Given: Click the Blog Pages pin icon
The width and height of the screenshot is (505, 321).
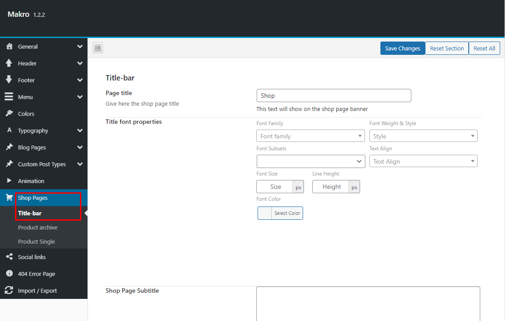Looking at the screenshot, I should point(9,147).
